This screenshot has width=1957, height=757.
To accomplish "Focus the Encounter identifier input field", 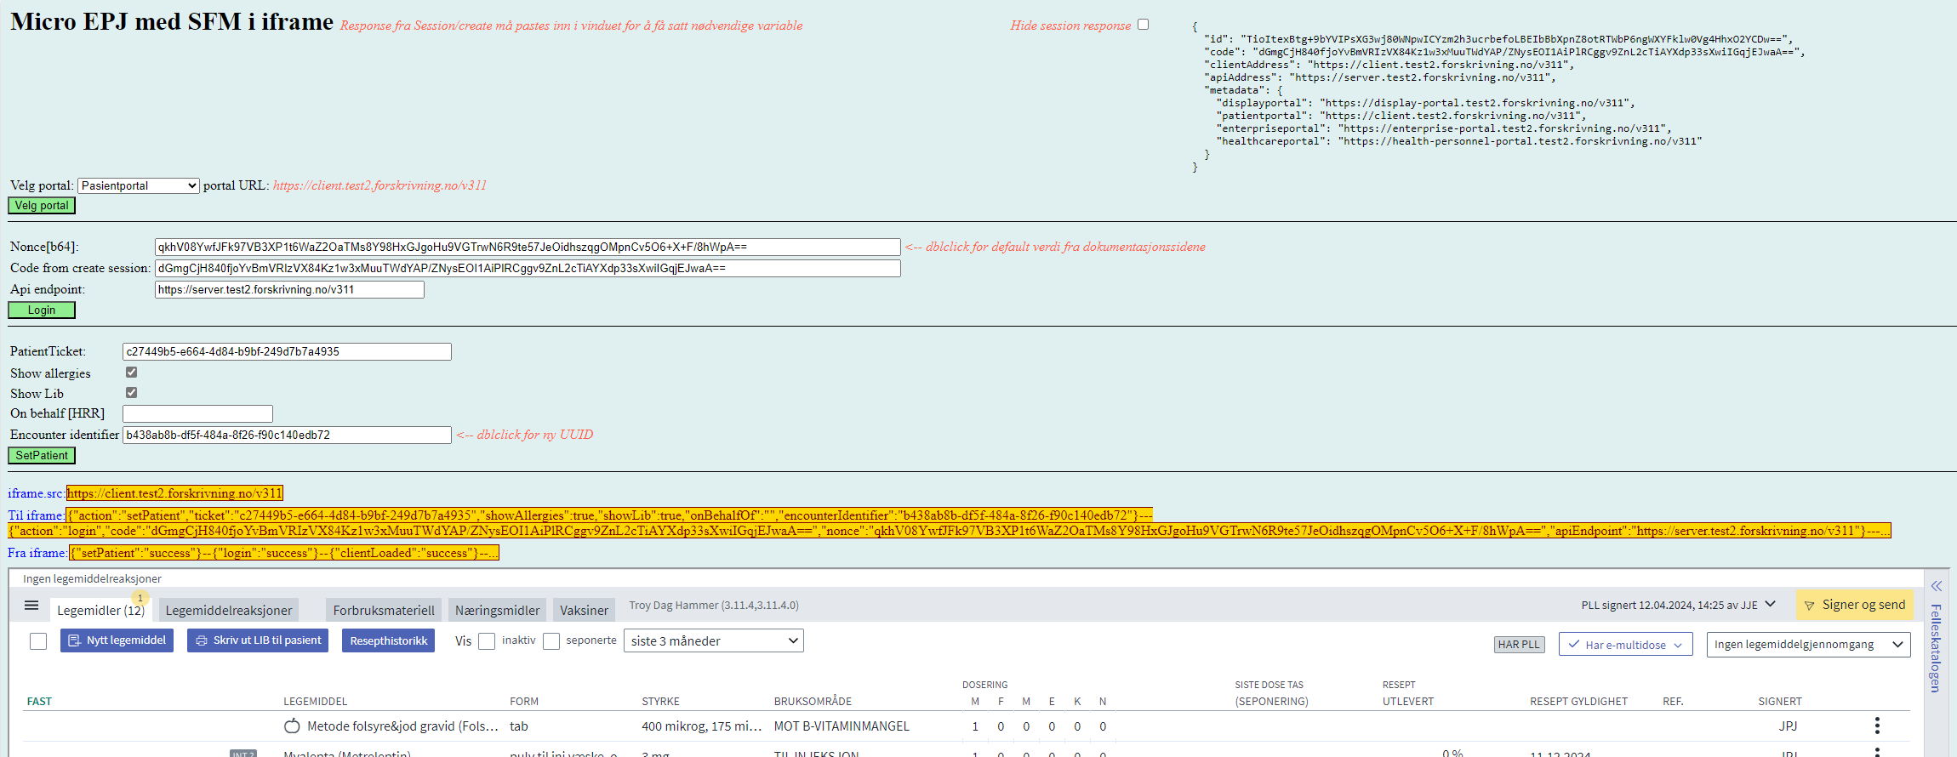I will point(287,435).
